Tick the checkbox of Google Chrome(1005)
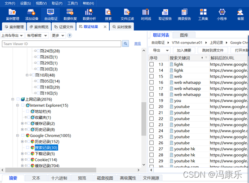 tap(23, 135)
